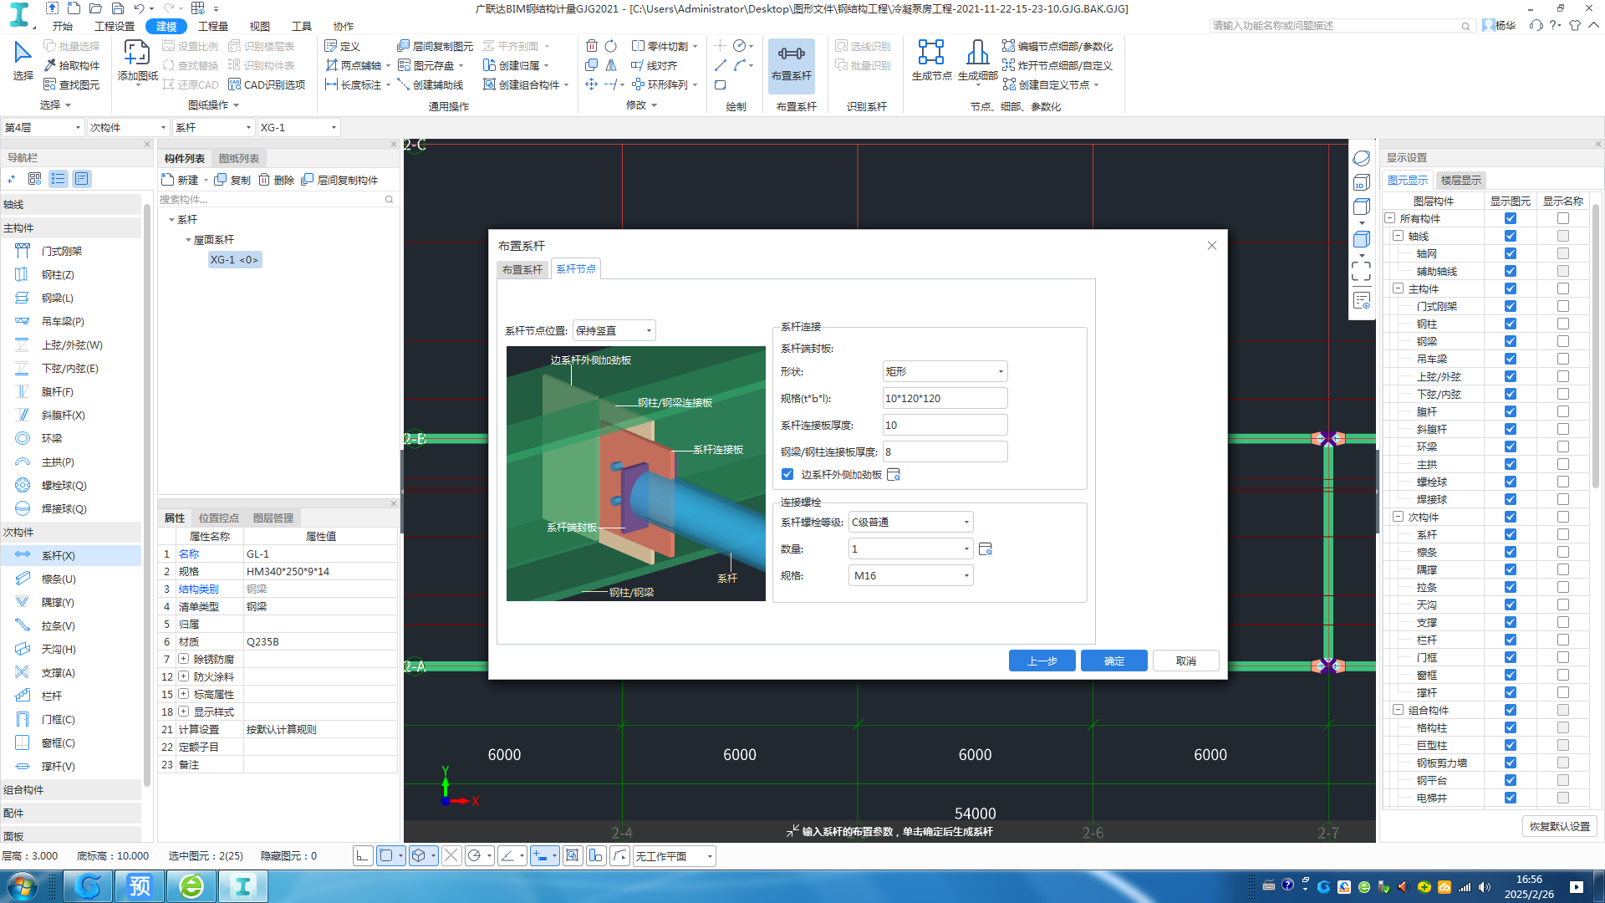Toggle 显示名称 checkbox for 檩条

pos(1562,553)
